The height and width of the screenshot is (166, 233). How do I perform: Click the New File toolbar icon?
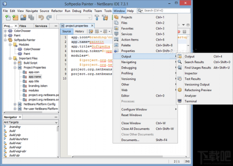(8, 17)
